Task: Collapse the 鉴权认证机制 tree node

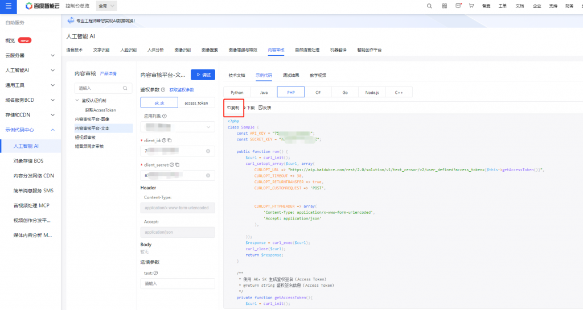Action: (x=77, y=101)
